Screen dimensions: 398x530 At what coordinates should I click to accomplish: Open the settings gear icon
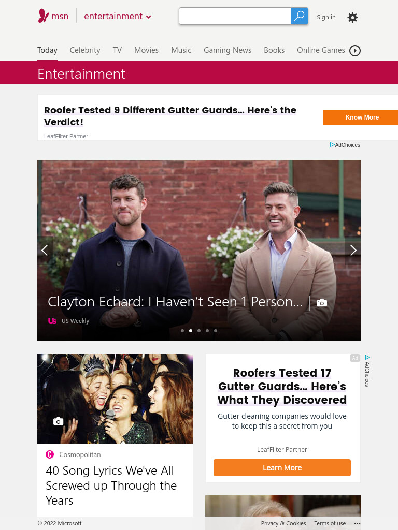tap(352, 17)
